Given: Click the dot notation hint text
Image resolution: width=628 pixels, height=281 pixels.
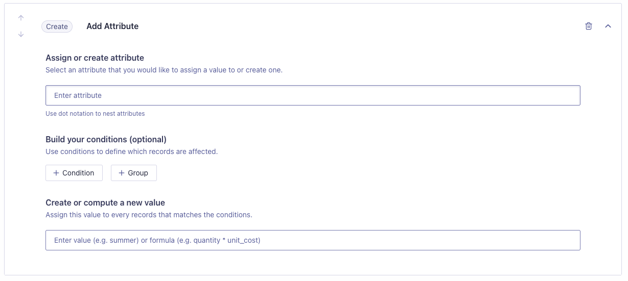Looking at the screenshot, I should (x=95, y=114).
